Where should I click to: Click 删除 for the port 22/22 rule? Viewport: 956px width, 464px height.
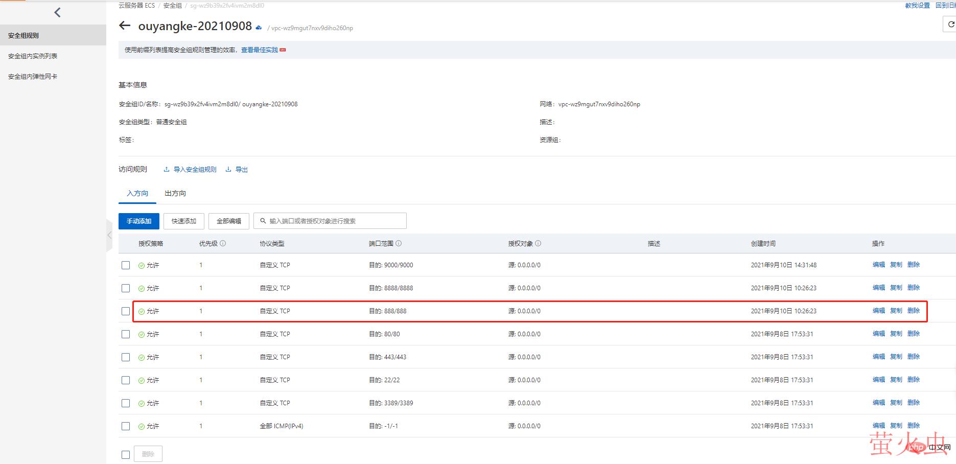click(x=913, y=380)
